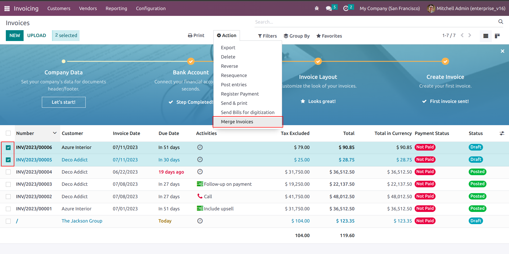Open optional columns settings icon
The width and height of the screenshot is (509, 254).
pos(502,133)
